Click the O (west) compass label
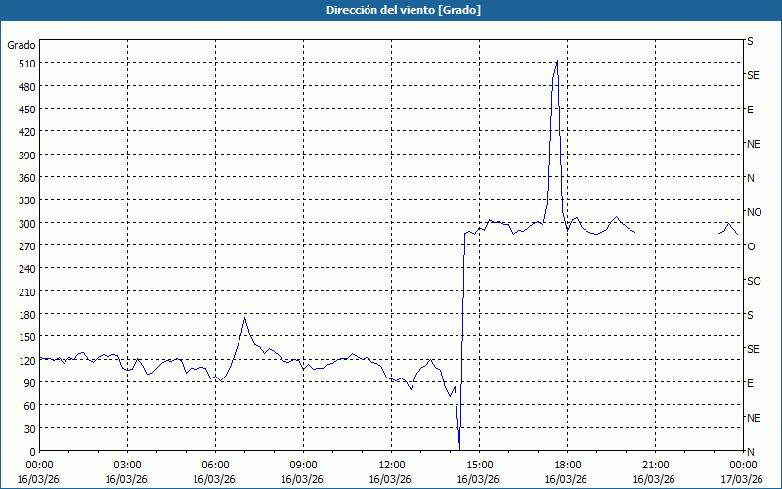This screenshot has width=782, height=489. coord(751,246)
